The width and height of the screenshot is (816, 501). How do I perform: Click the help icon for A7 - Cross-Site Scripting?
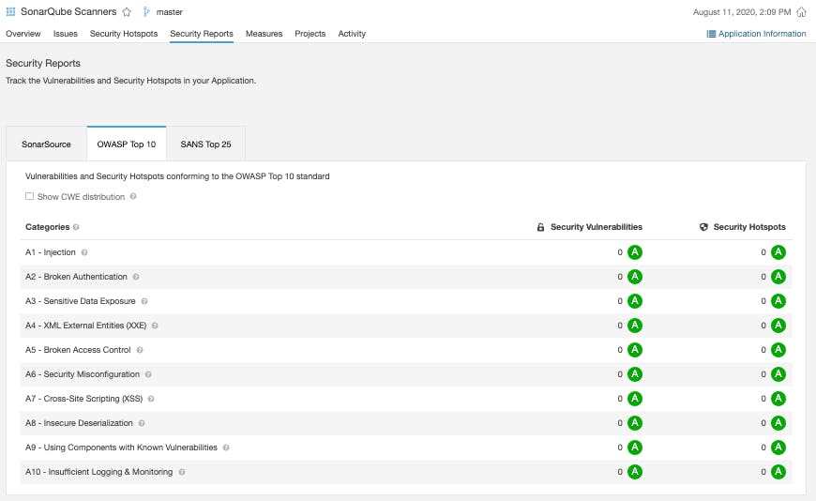coord(151,399)
